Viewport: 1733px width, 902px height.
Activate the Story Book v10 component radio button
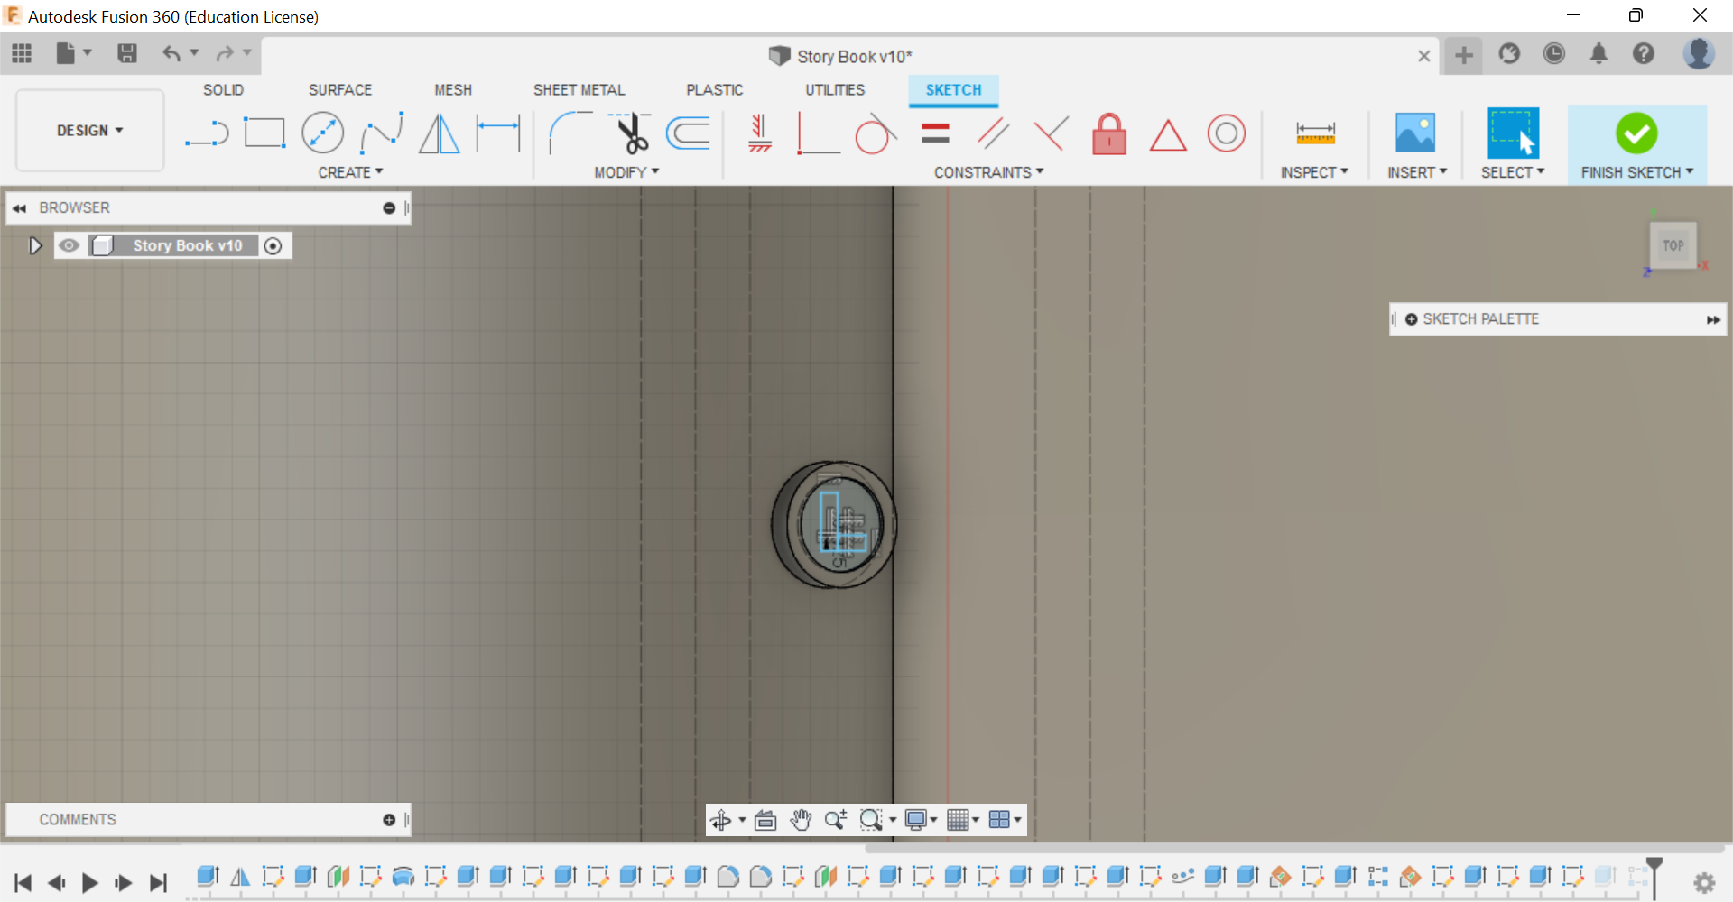(273, 245)
